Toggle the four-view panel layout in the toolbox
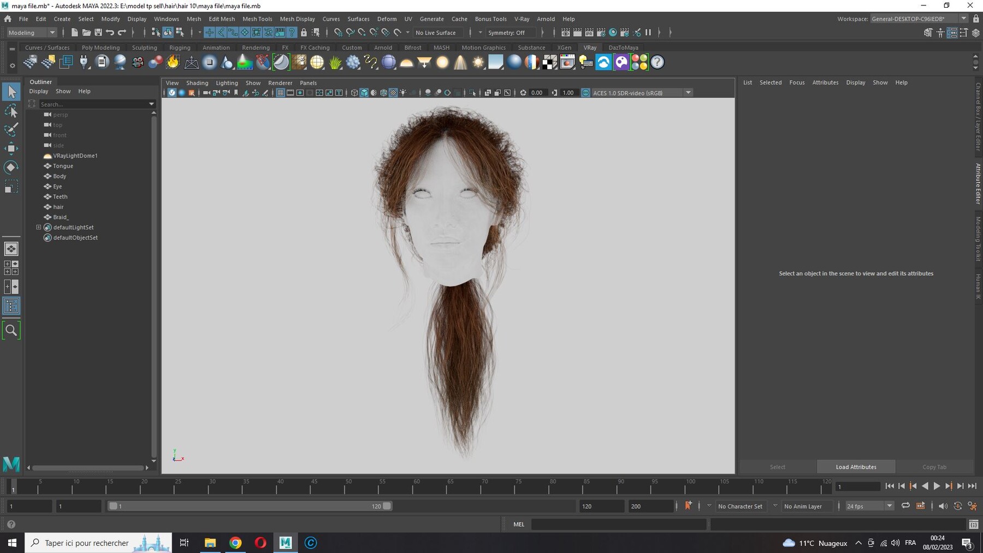 pos(11,267)
